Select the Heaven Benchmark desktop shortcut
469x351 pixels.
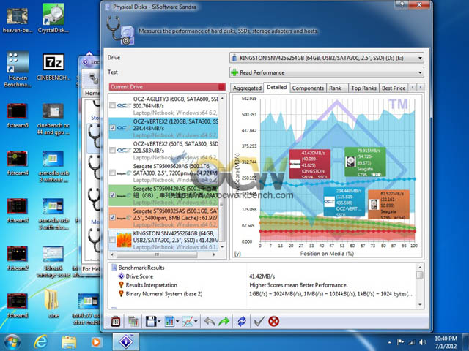[18, 69]
